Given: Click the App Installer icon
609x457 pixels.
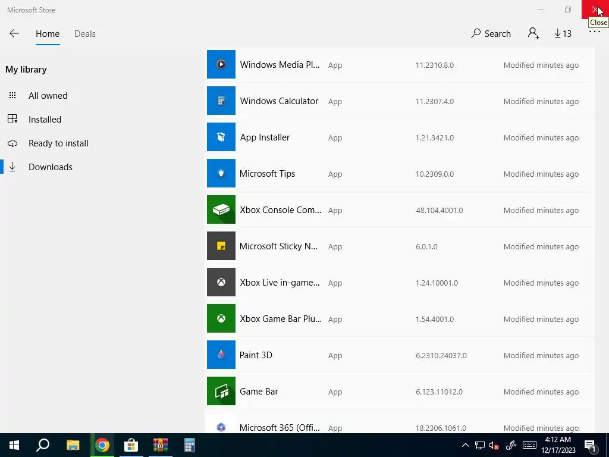Looking at the screenshot, I should pyautogui.click(x=221, y=137).
